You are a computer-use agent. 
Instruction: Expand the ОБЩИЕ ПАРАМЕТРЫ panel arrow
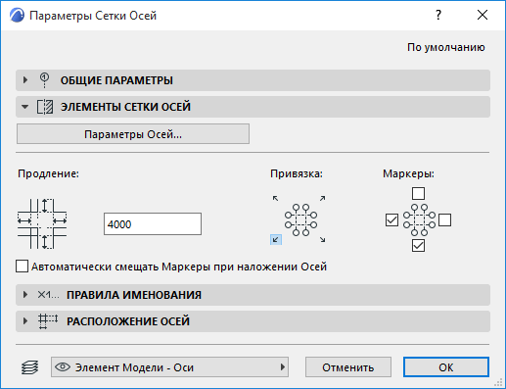(x=24, y=80)
